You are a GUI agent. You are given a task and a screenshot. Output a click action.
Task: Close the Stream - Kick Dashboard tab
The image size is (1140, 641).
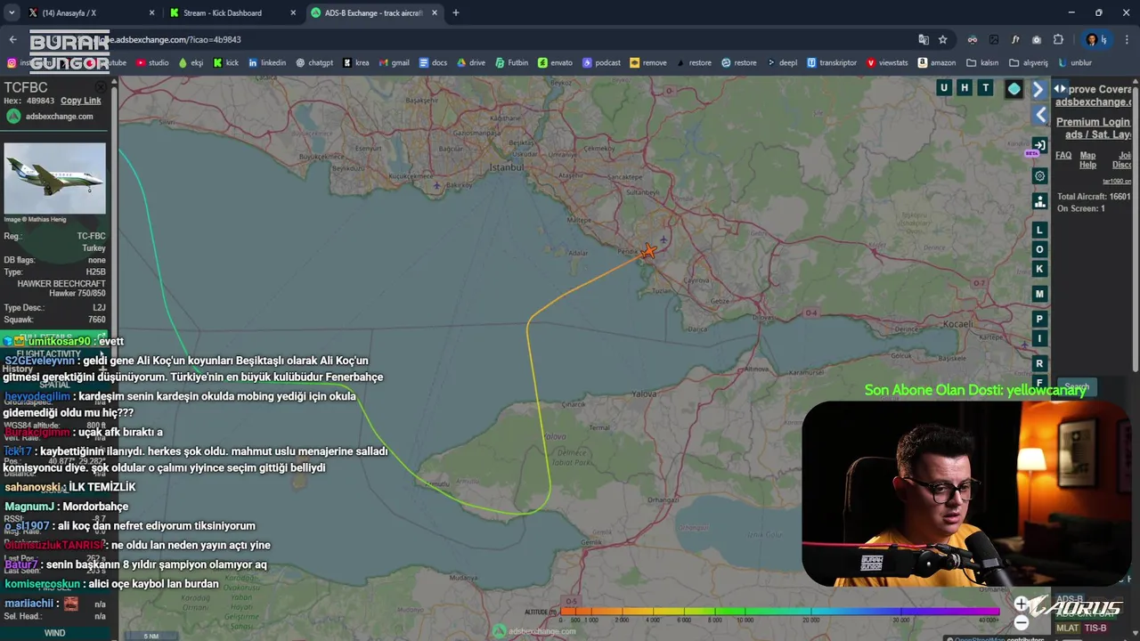294,12
